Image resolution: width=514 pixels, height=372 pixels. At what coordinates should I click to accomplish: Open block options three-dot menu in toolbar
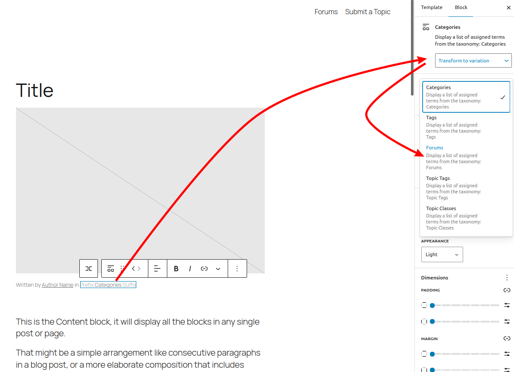point(237,269)
